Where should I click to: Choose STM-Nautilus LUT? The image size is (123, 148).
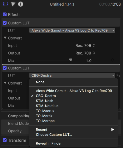(x=74, y=106)
